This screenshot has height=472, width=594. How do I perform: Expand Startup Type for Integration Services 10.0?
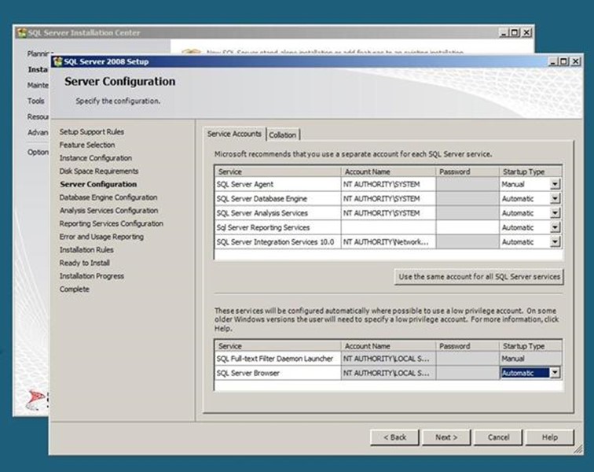tap(555, 242)
